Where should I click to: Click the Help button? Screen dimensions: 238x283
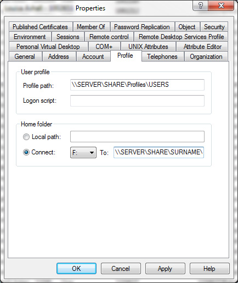click(x=209, y=269)
